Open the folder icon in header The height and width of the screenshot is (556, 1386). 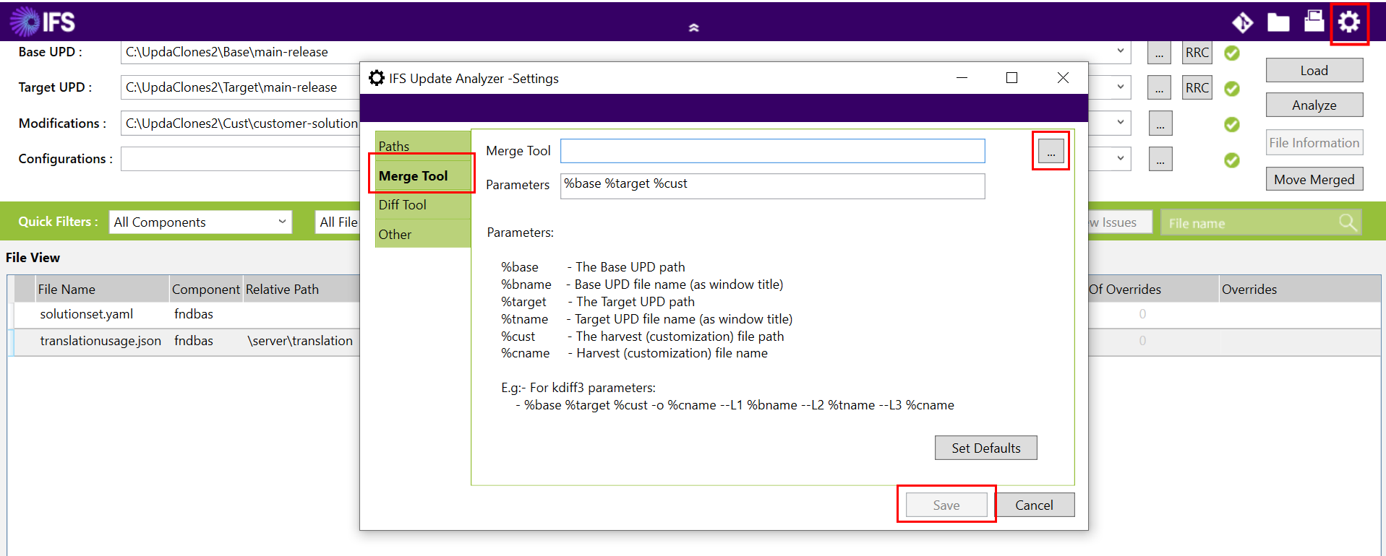(x=1278, y=22)
